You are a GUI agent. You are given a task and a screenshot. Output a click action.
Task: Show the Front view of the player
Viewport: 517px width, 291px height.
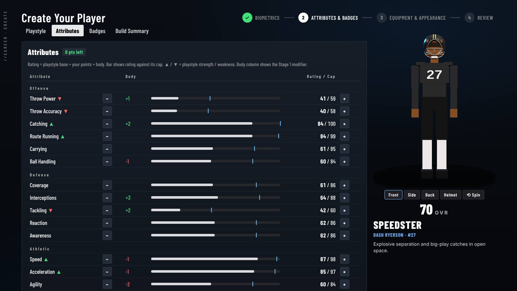click(x=393, y=195)
